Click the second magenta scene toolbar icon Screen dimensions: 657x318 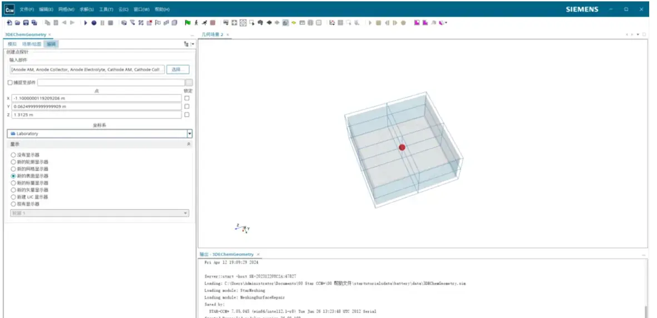[x=425, y=23]
